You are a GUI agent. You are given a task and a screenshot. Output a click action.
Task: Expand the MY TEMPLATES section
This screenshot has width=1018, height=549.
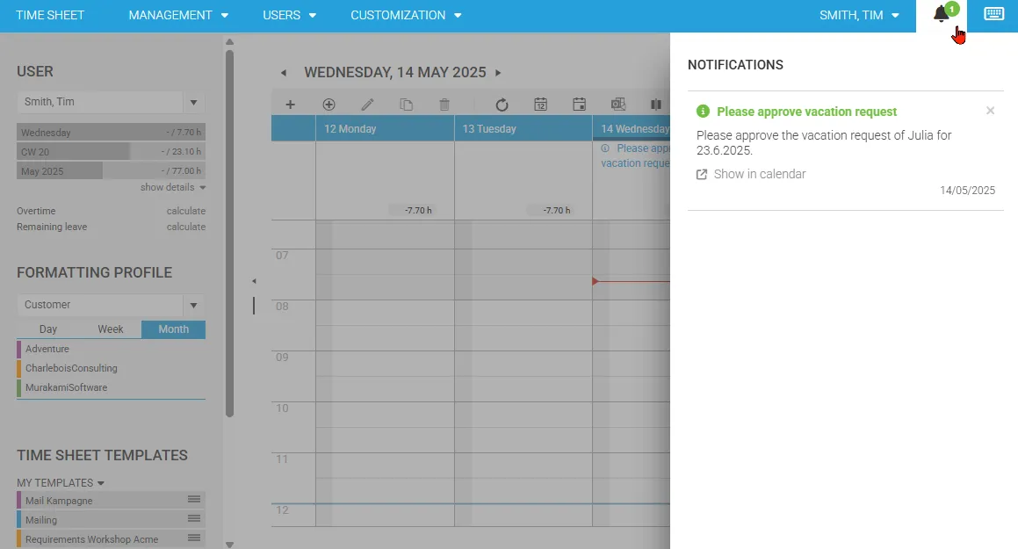[x=59, y=482]
